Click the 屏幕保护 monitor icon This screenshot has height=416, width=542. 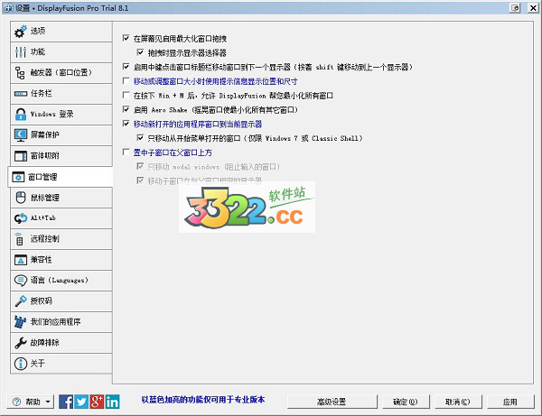(x=21, y=135)
